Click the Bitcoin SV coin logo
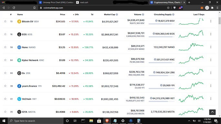 click(x=19, y=22)
